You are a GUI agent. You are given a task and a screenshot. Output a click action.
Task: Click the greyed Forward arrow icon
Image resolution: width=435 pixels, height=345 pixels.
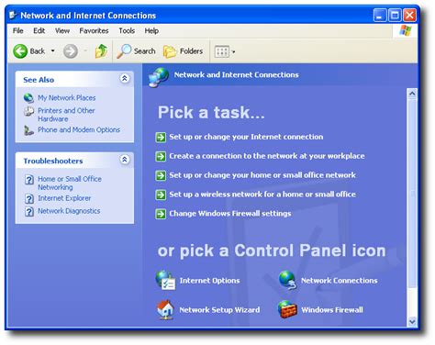click(71, 51)
